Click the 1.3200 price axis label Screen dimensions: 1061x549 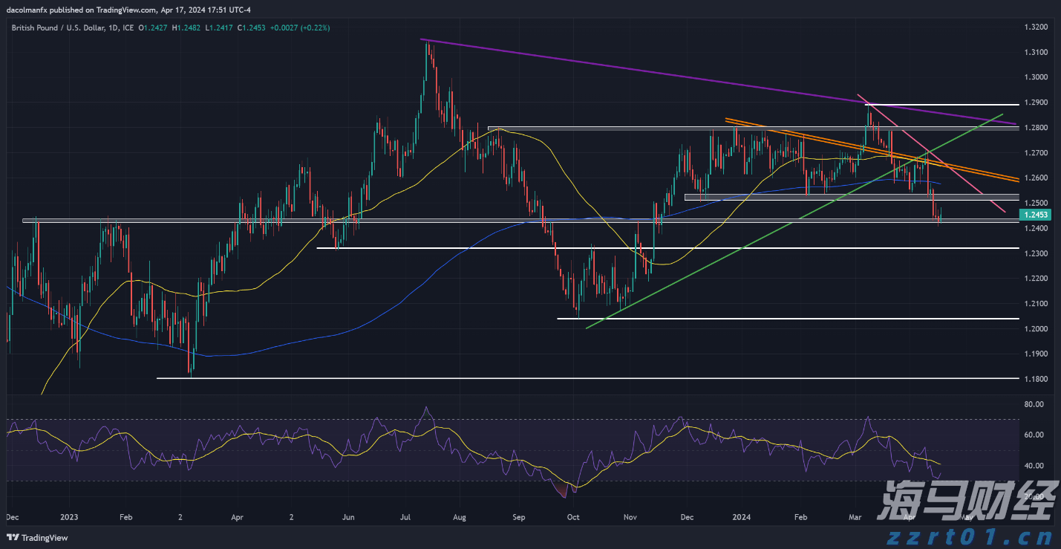coord(1035,27)
